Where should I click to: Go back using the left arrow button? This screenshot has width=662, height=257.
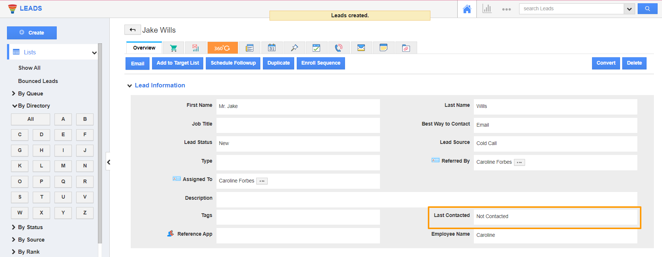133,30
